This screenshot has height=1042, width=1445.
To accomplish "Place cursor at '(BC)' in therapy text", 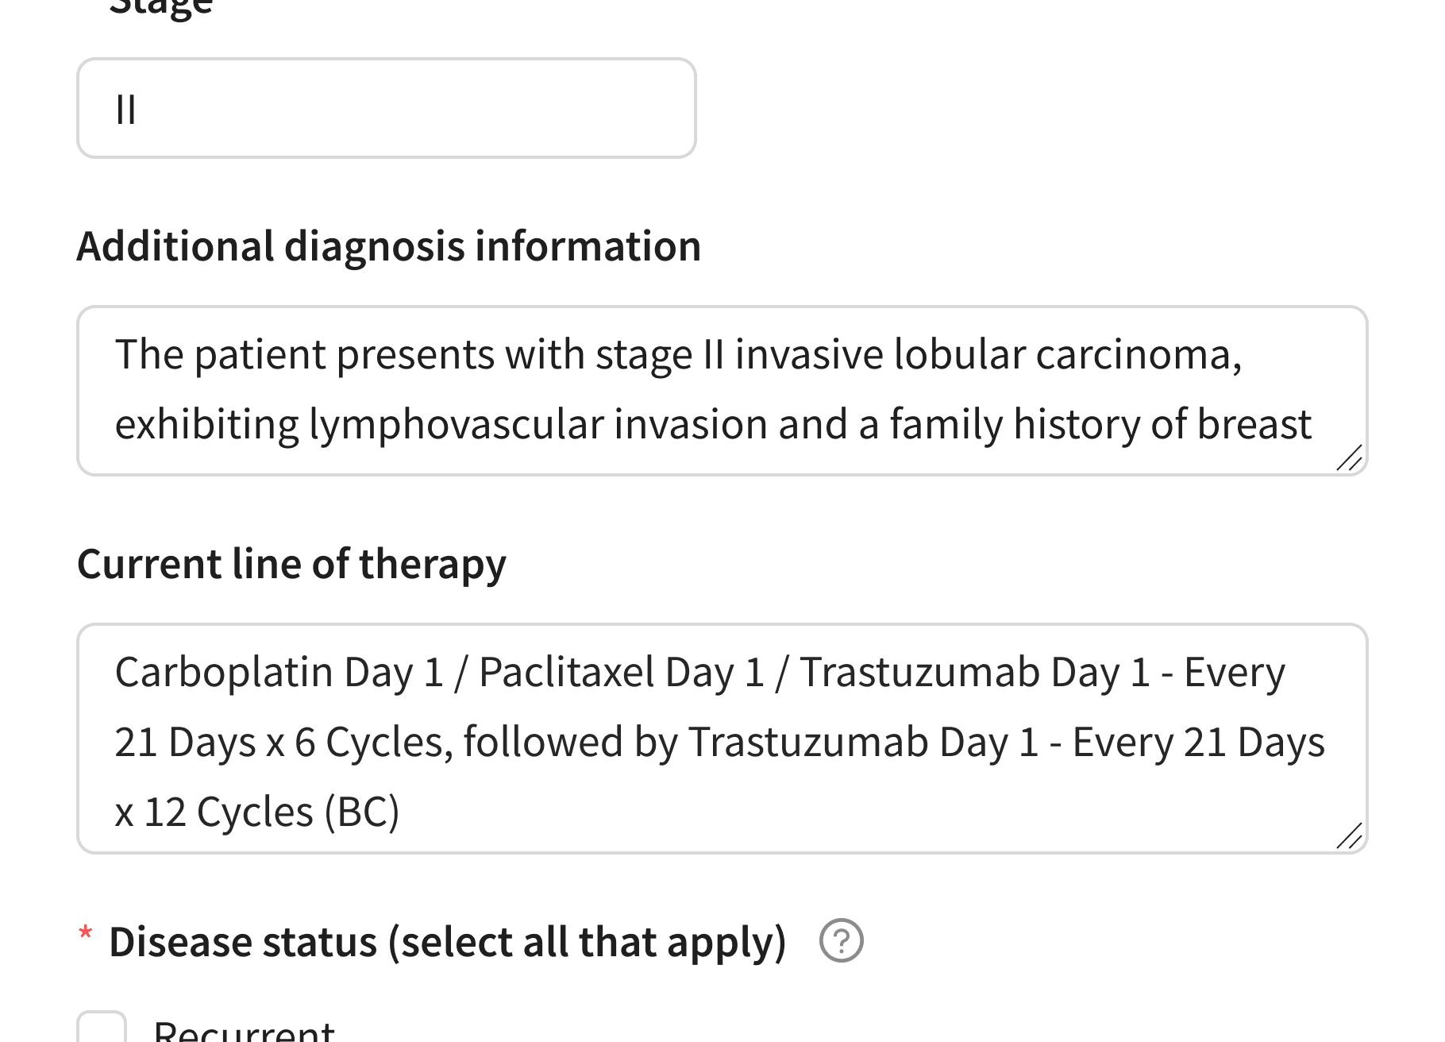I will pyautogui.click(x=364, y=812).
